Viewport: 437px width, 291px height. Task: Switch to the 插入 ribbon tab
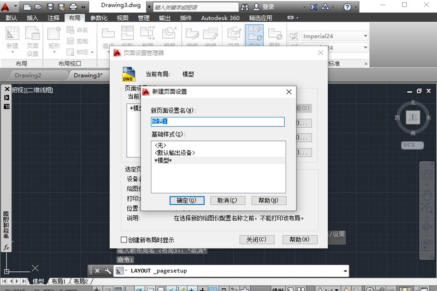[32, 18]
